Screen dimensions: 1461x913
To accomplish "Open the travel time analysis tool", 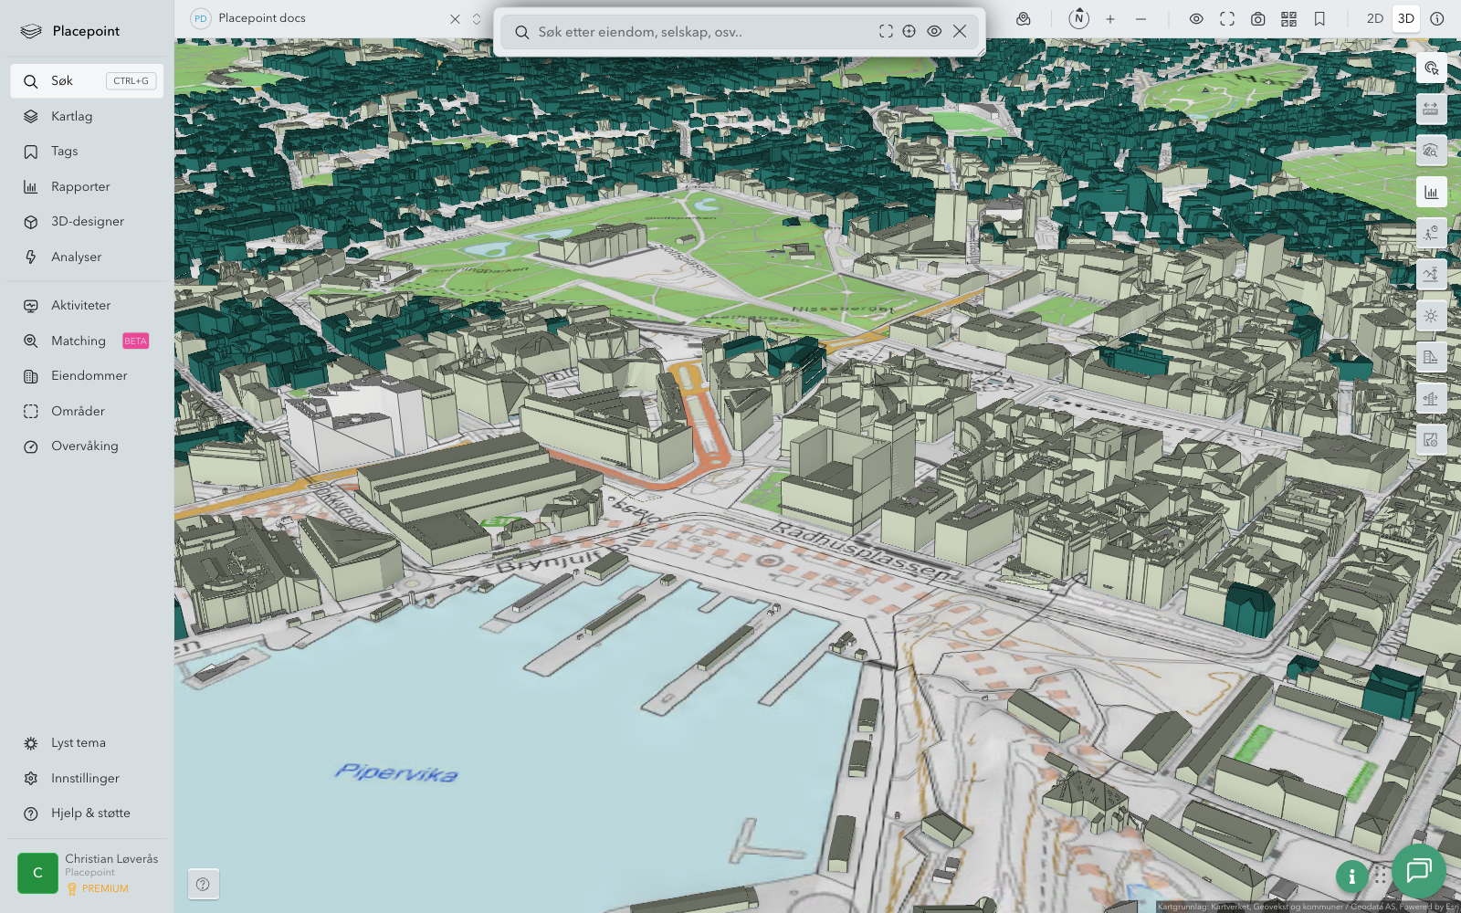I will click(1431, 233).
